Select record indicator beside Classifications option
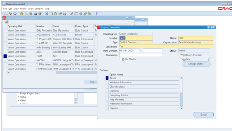Screen dimensions: 232x131 (x=107, y=87)
